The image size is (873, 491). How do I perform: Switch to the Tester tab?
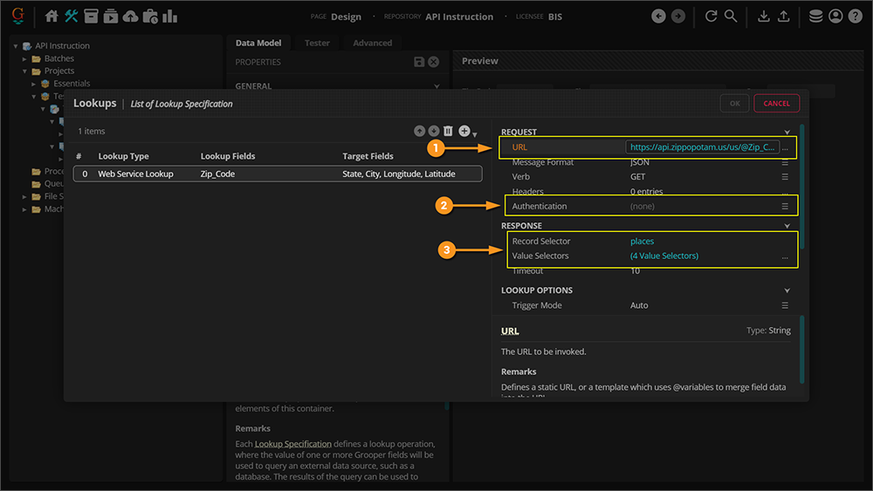[x=317, y=43]
